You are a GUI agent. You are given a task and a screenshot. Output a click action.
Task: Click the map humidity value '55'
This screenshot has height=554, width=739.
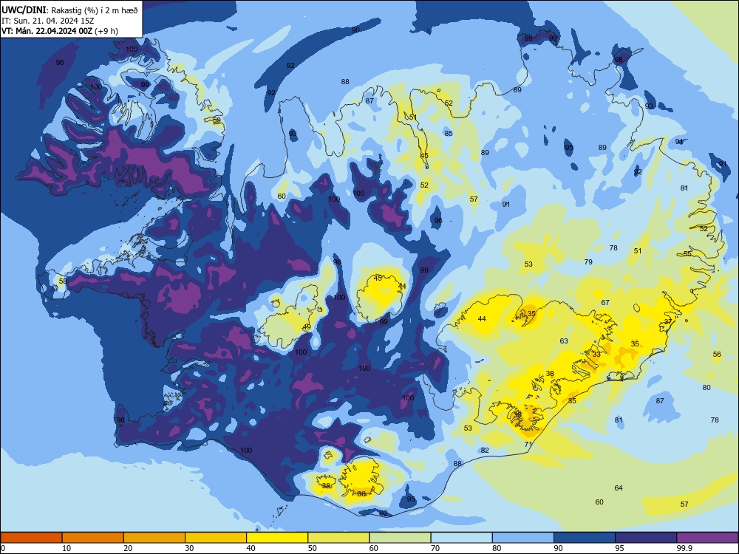point(687,253)
